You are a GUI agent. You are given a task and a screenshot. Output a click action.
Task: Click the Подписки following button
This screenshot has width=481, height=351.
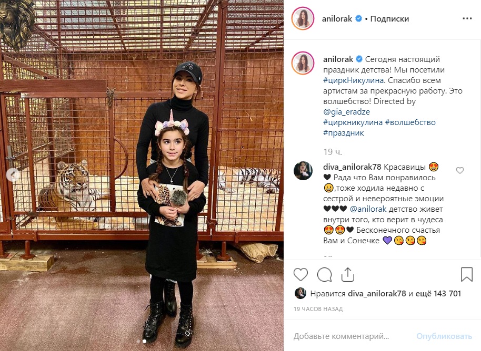click(389, 19)
